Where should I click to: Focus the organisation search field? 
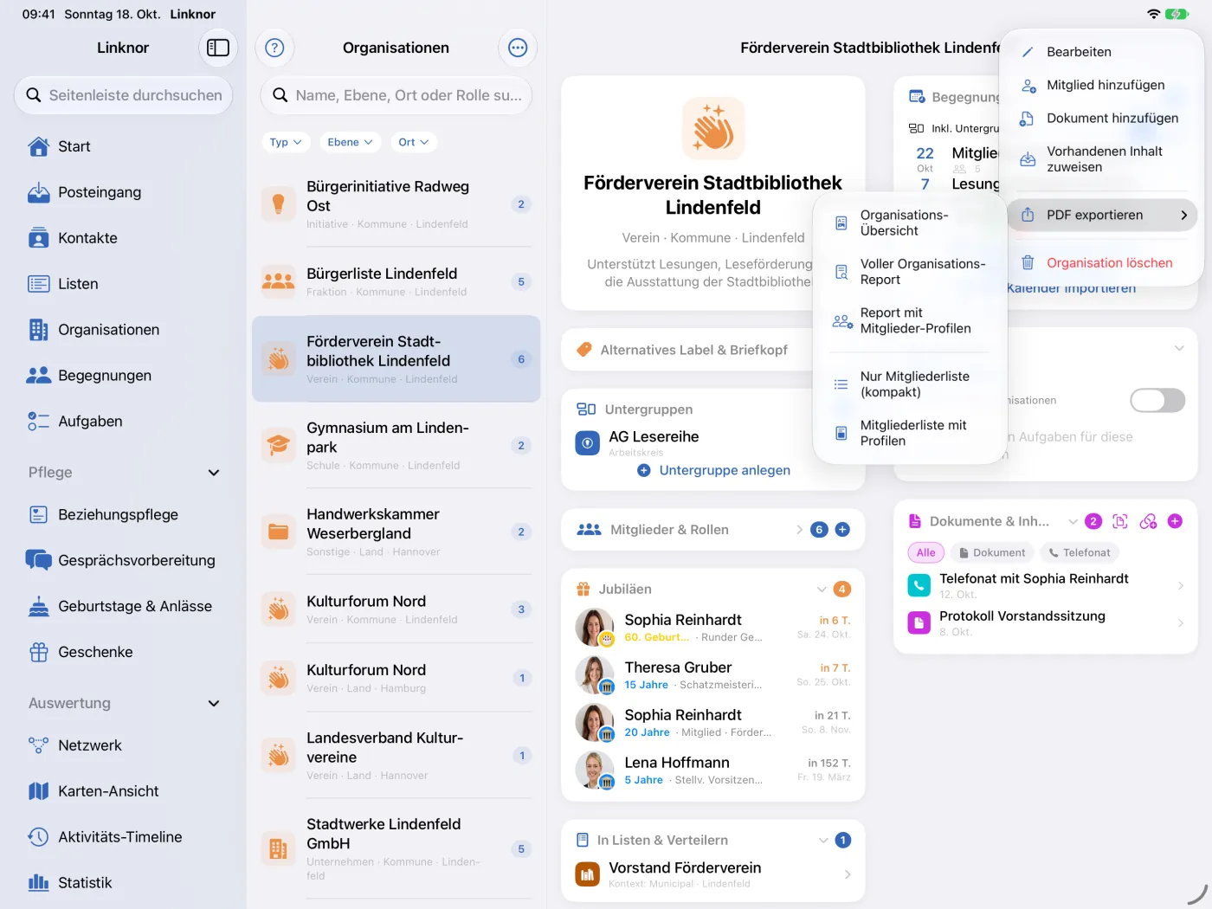tap(396, 95)
